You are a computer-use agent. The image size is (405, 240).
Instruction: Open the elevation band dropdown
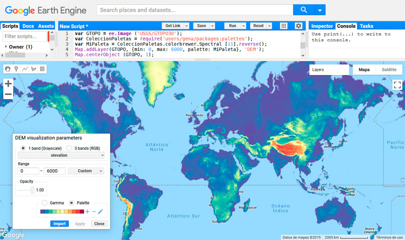coord(61,156)
